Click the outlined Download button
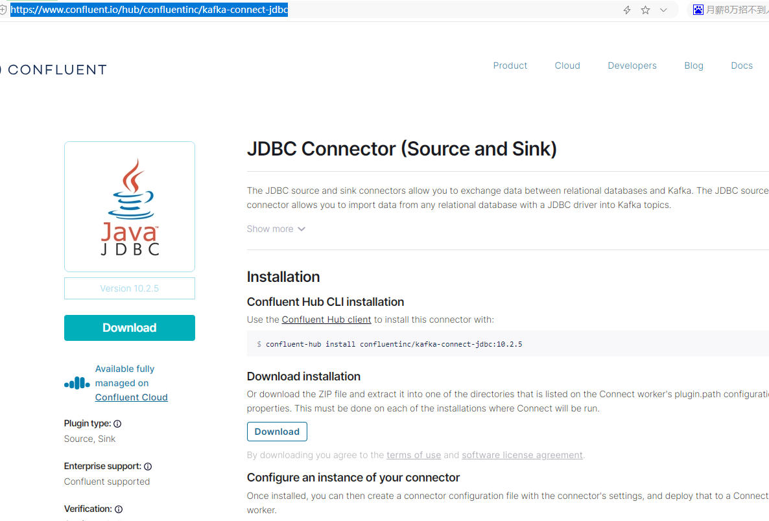769x521 pixels. coord(277,432)
